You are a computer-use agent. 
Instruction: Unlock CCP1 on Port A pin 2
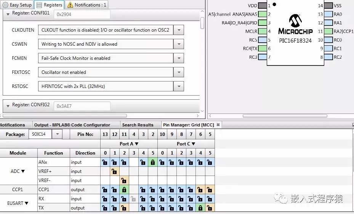coord(124,190)
